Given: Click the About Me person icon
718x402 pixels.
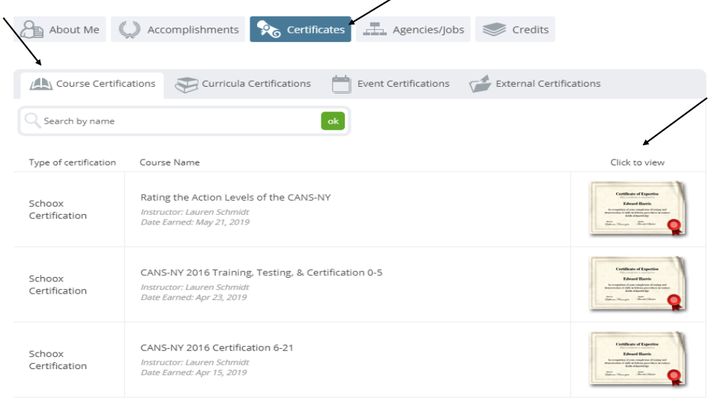Looking at the screenshot, I should coord(32,30).
